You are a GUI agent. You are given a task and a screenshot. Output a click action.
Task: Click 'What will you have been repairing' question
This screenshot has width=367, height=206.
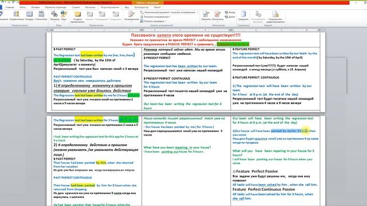point(274,153)
